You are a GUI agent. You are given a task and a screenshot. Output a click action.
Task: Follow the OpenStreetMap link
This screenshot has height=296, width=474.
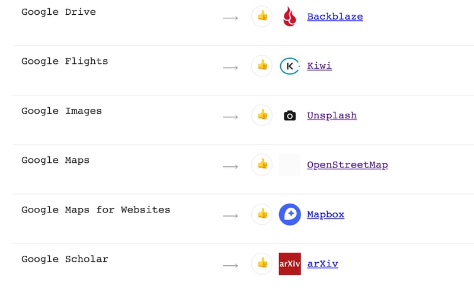click(x=347, y=165)
